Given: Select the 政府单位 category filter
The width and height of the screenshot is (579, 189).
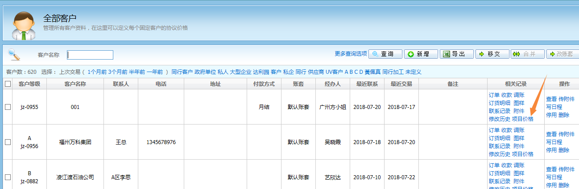Looking at the screenshot, I should pyautogui.click(x=205, y=72).
